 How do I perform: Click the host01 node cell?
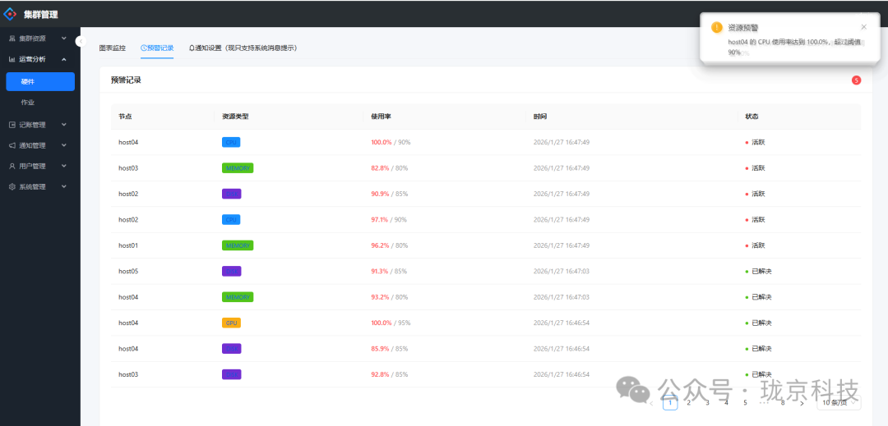point(128,245)
